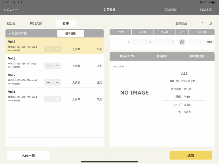Decrease Vol.5 quantity with minus button
Viewport: 219px width, 164px height.
(48, 49)
